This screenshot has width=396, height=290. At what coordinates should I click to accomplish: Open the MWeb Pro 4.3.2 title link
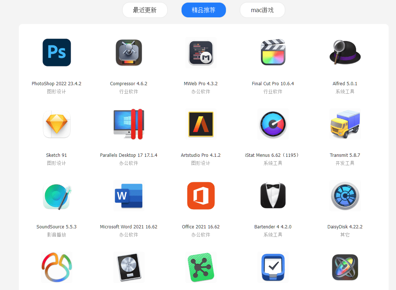click(201, 84)
